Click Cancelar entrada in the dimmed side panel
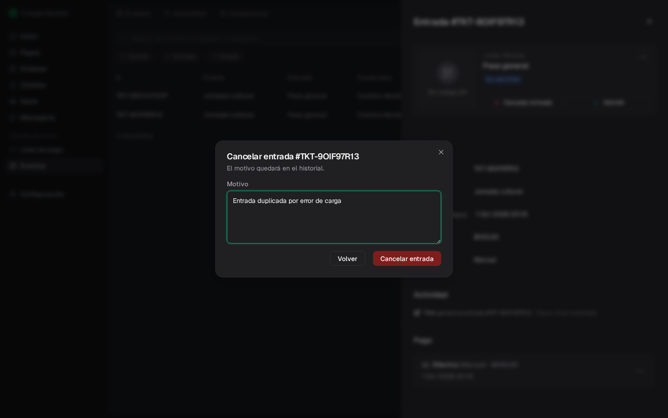668x418 pixels. pos(523,103)
